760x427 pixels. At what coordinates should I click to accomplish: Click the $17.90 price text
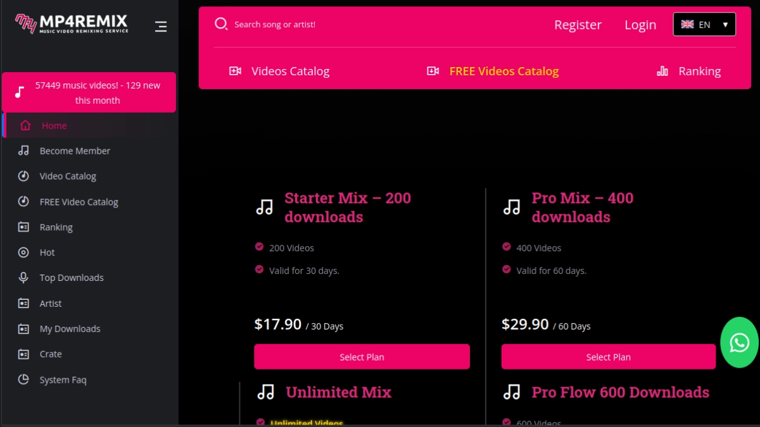tap(277, 325)
